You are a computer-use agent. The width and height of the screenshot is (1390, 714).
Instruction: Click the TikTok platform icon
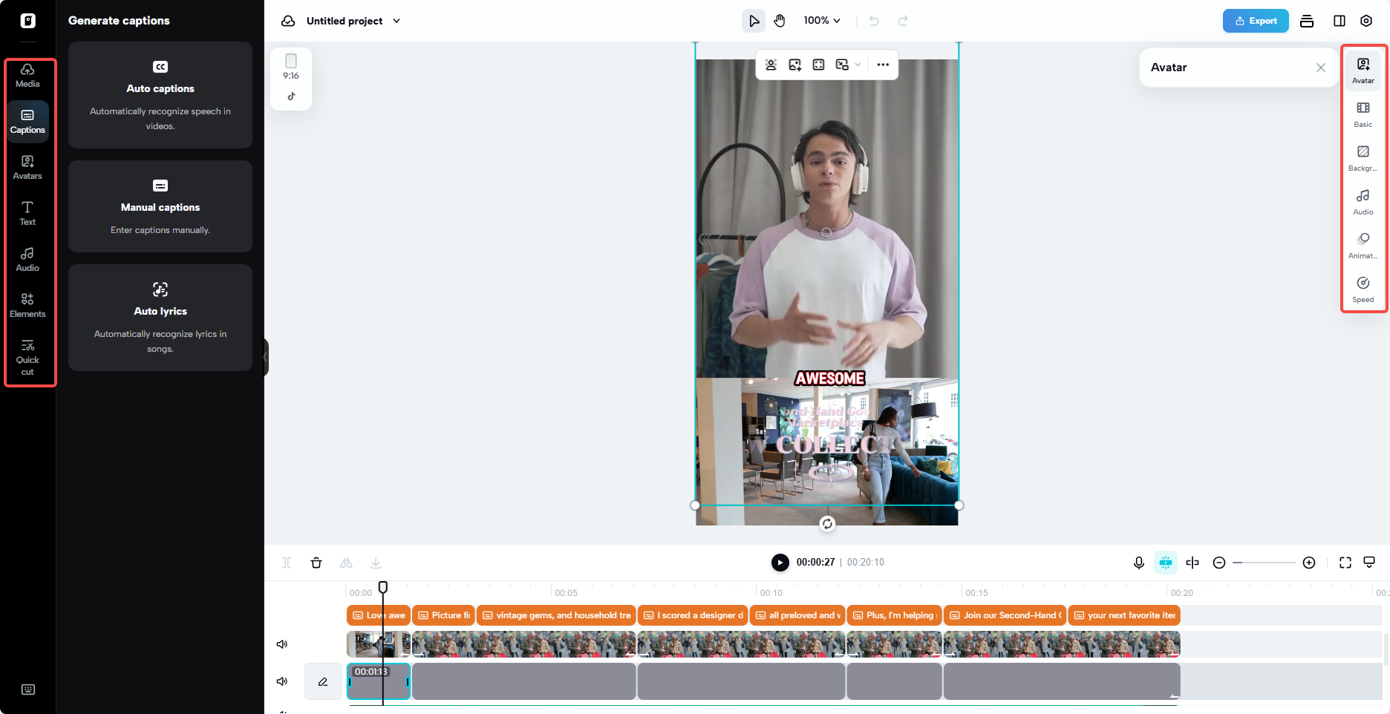[x=291, y=96]
